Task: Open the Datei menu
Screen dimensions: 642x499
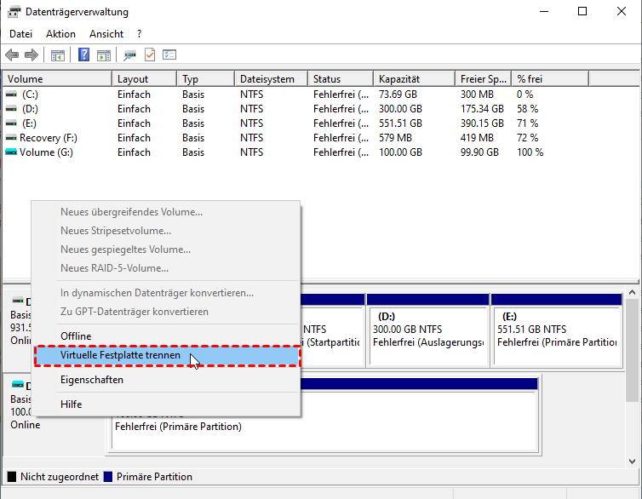Action: (21, 34)
